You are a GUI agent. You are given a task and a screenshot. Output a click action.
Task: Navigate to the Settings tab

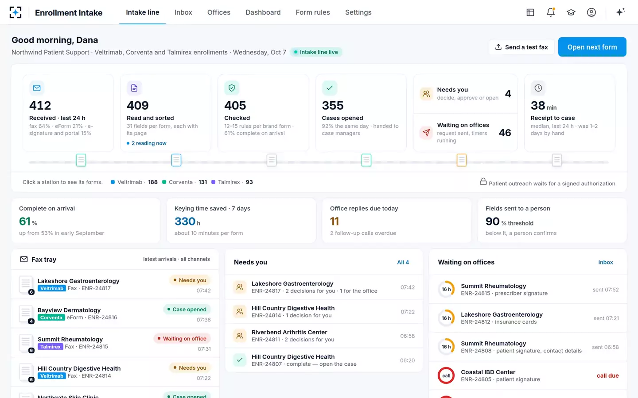[358, 12]
